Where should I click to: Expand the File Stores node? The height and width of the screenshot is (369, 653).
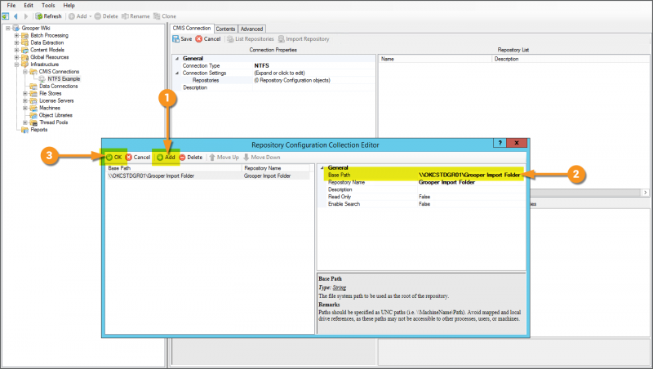tap(25, 93)
